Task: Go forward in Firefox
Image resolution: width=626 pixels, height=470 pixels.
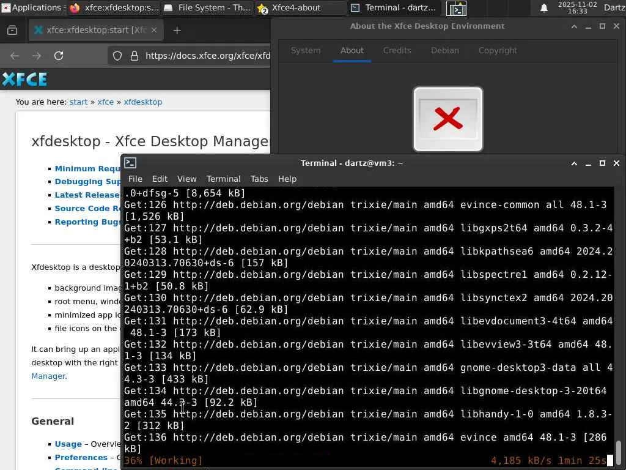Action: (37, 56)
